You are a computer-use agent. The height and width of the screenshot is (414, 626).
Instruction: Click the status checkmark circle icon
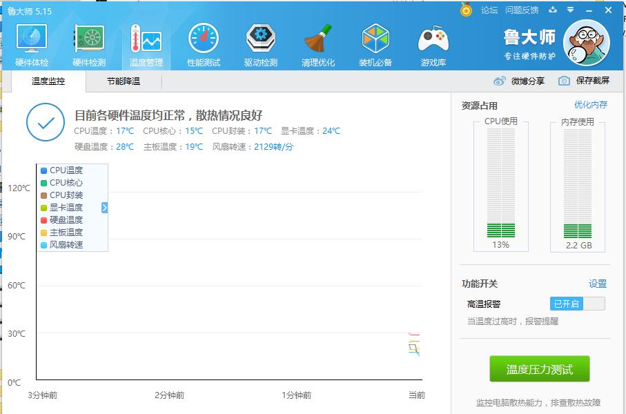point(46,122)
